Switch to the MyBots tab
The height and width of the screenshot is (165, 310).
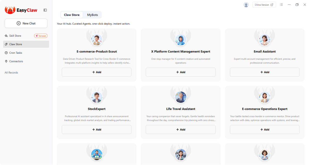(x=92, y=15)
